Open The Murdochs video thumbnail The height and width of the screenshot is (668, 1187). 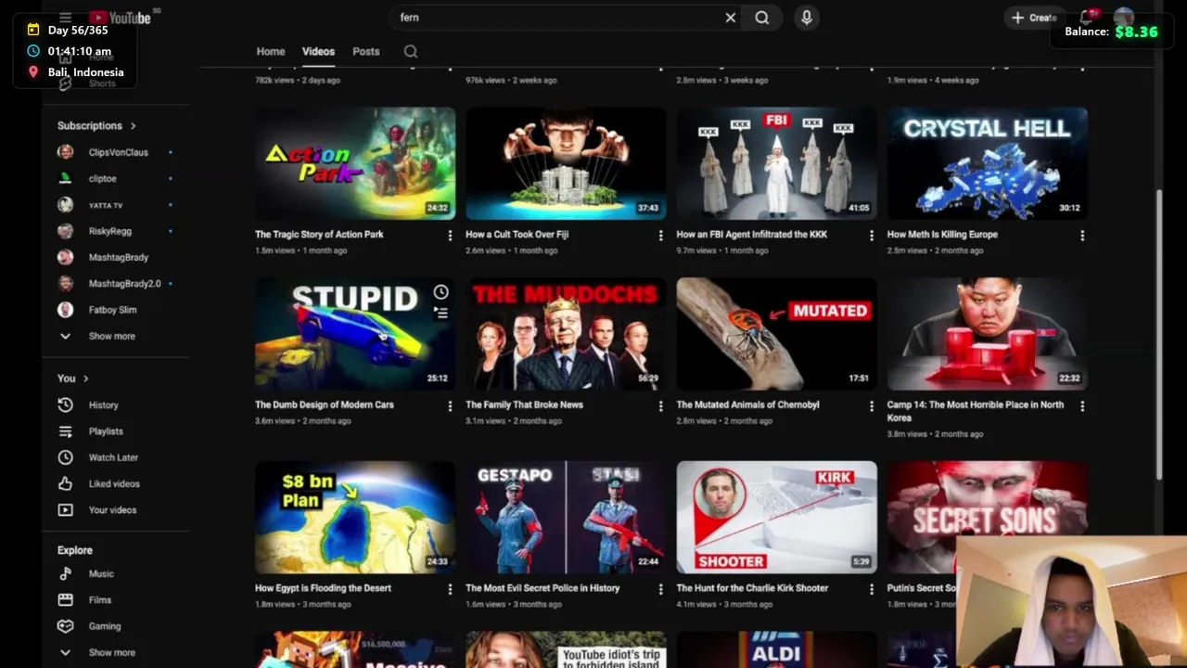coord(566,334)
